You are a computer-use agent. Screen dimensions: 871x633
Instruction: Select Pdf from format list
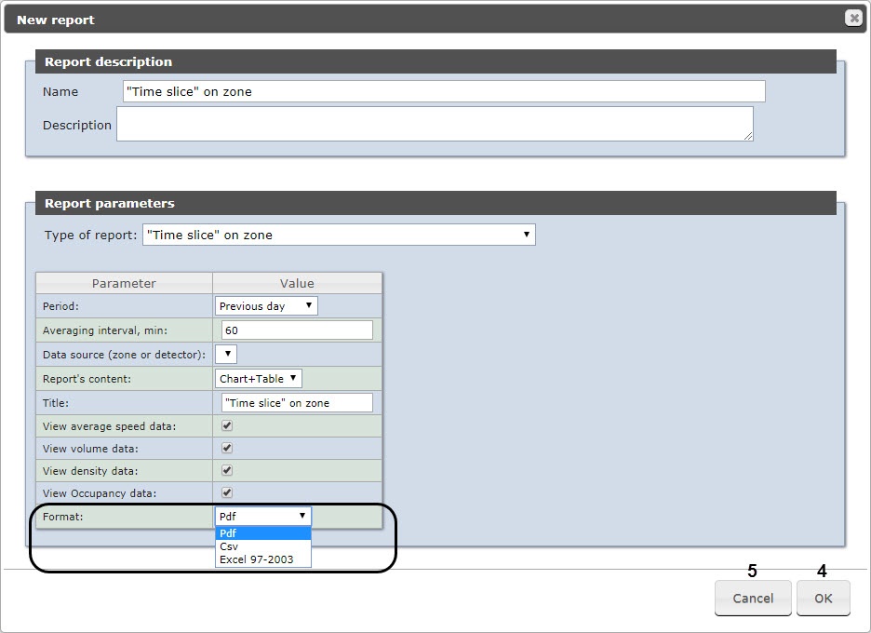click(263, 533)
